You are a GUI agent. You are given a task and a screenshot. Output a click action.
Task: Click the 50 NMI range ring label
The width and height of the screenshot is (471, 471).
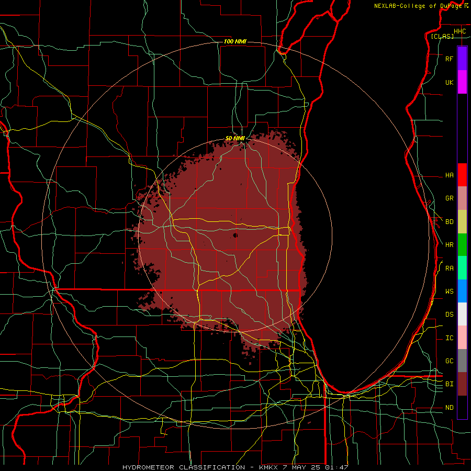235,138
